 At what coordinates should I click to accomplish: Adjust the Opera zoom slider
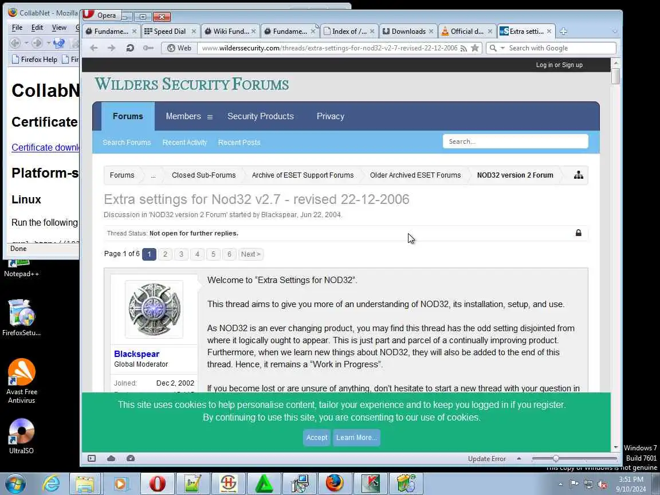point(556,458)
